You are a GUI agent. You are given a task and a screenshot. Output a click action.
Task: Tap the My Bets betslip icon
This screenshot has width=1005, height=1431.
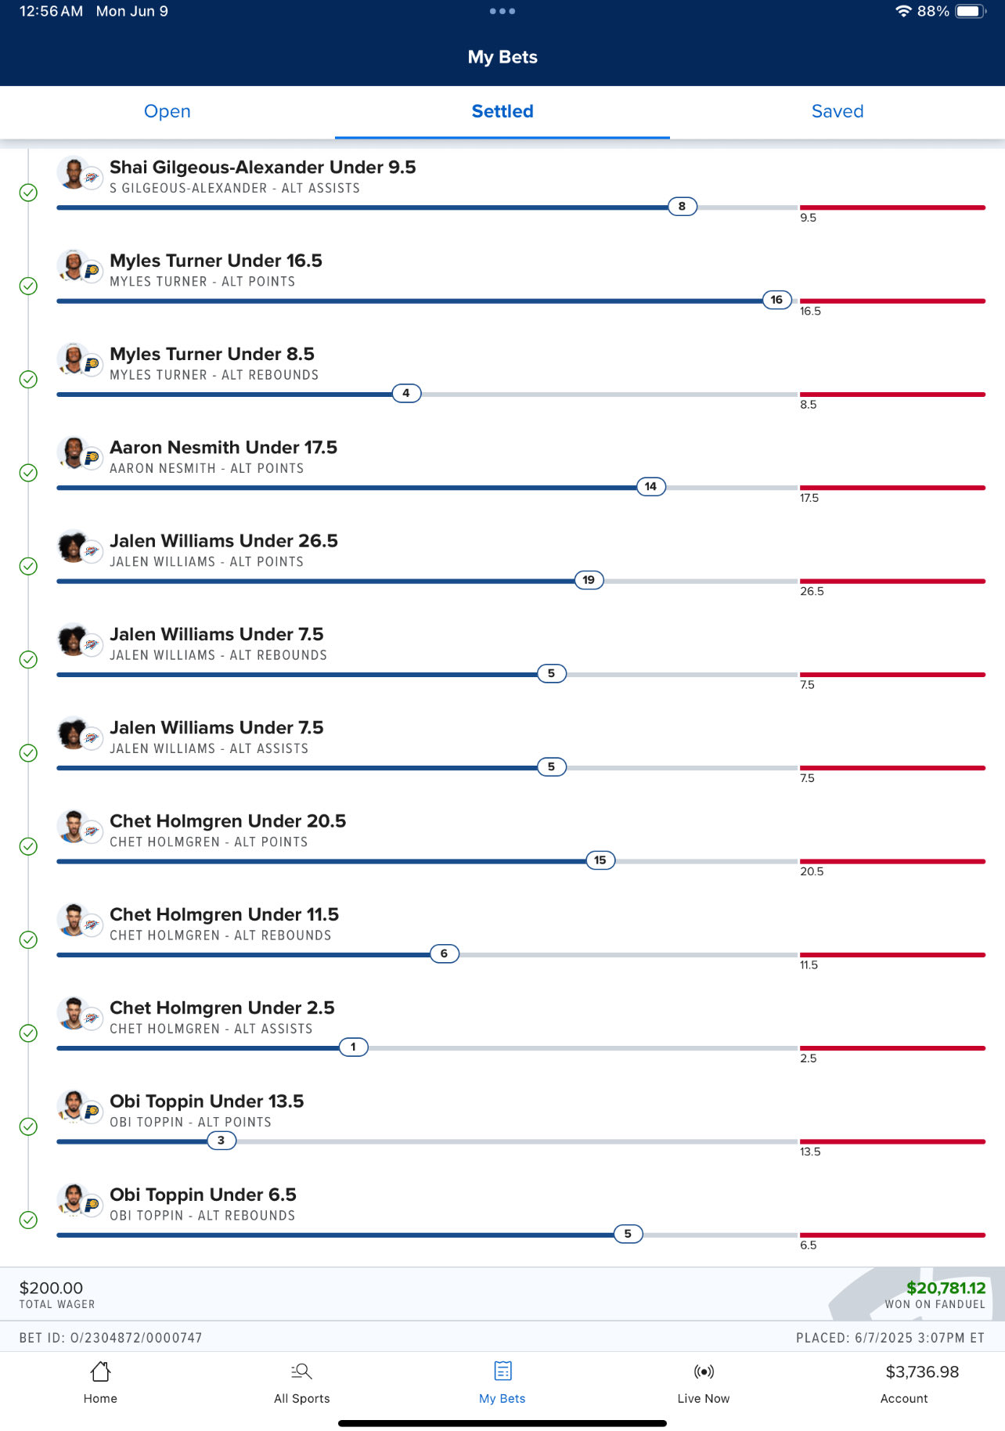click(502, 1372)
